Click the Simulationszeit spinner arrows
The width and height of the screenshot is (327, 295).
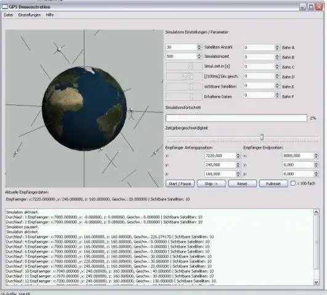(199, 57)
